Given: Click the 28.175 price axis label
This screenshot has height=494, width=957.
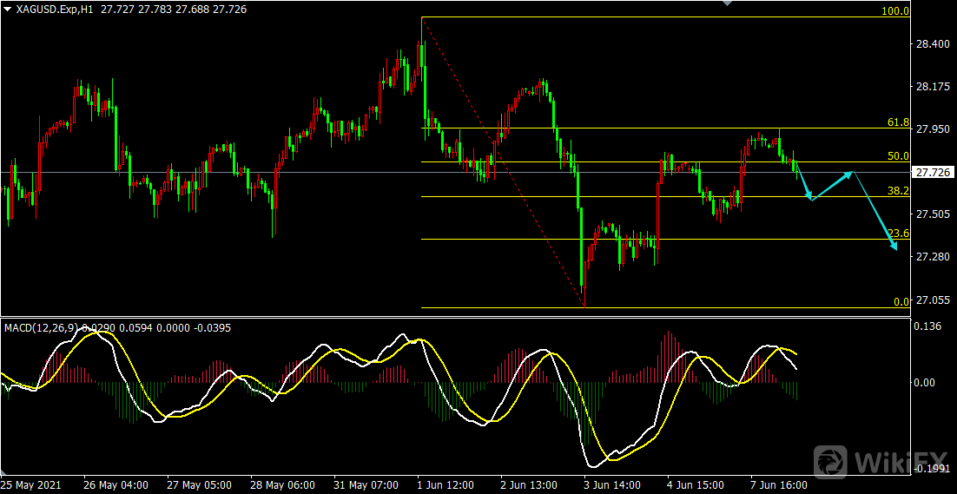Looking at the screenshot, I should click(932, 87).
